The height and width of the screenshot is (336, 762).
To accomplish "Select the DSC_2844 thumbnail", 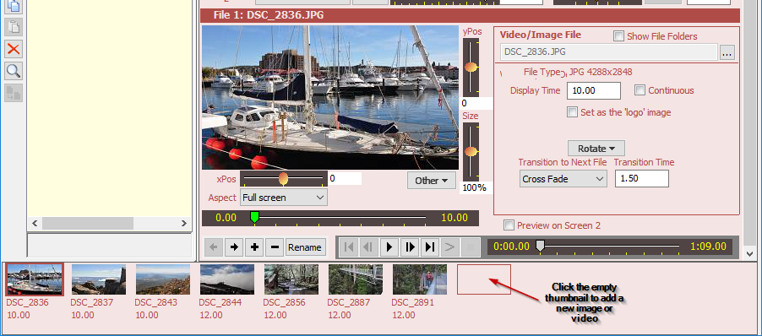I will click(x=227, y=279).
